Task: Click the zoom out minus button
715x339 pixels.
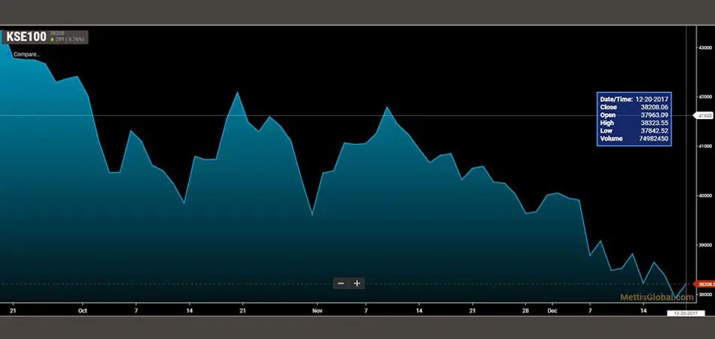Action: [341, 283]
